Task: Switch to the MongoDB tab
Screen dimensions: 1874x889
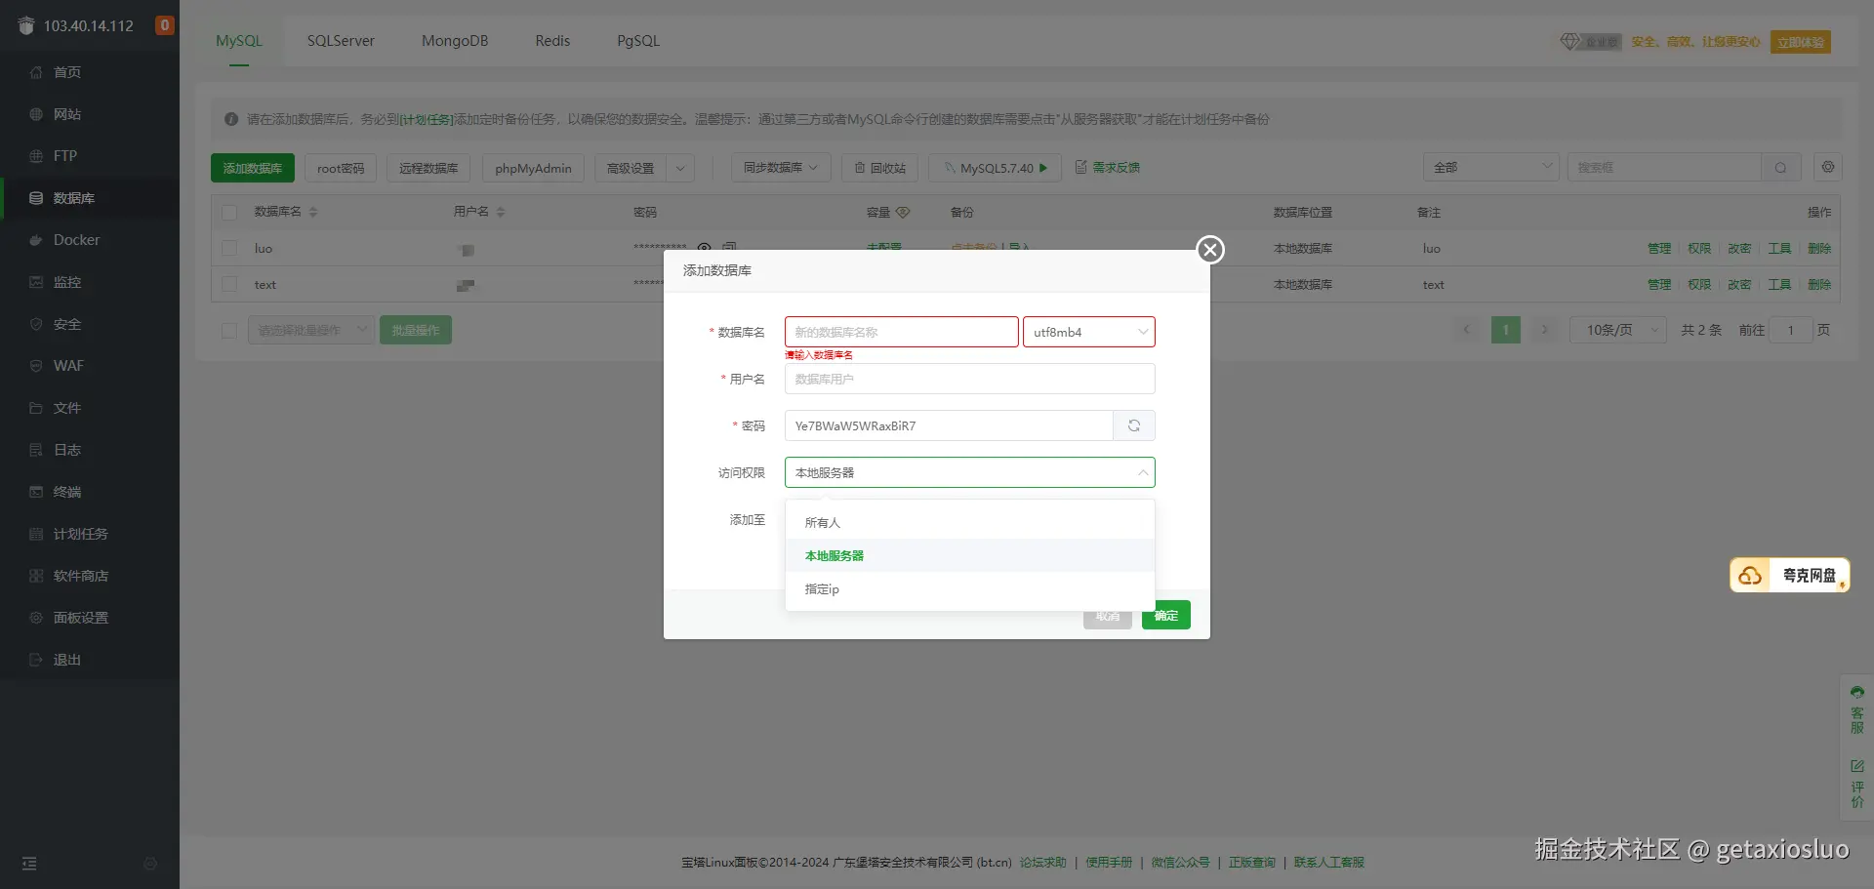Action: tap(455, 41)
